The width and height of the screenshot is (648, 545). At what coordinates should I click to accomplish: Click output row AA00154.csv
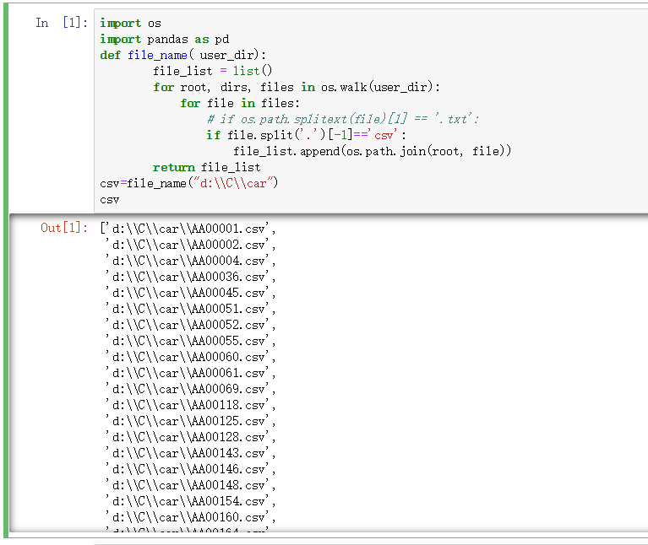click(191, 501)
